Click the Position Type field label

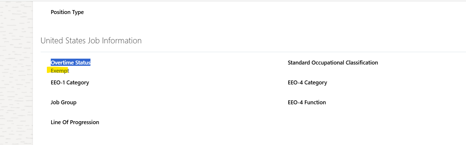point(67,12)
